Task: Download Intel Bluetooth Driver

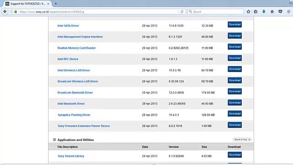Action: point(234,103)
